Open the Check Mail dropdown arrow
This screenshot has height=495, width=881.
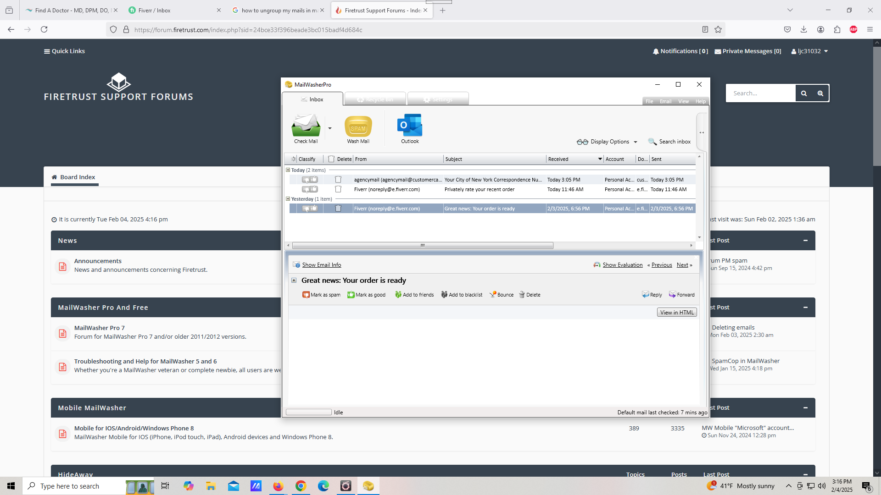329,128
